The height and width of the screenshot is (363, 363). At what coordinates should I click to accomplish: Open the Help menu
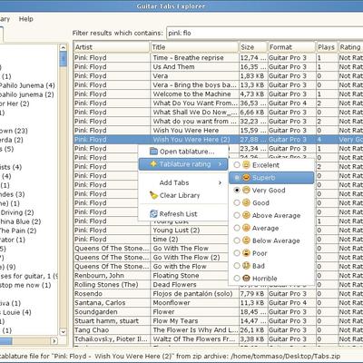(26, 19)
